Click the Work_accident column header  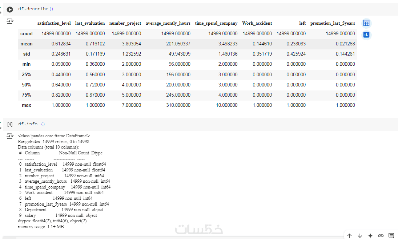[x=257, y=23]
